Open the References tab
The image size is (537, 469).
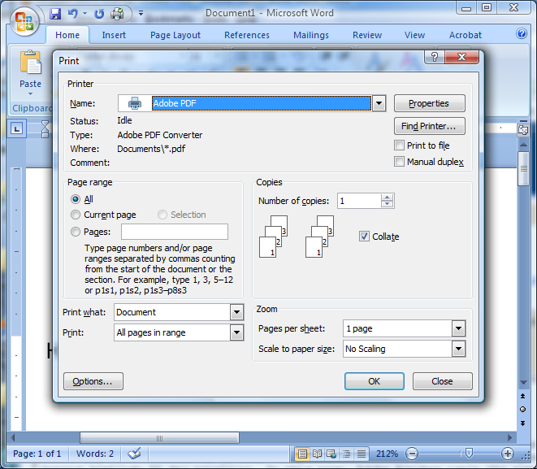(x=247, y=35)
